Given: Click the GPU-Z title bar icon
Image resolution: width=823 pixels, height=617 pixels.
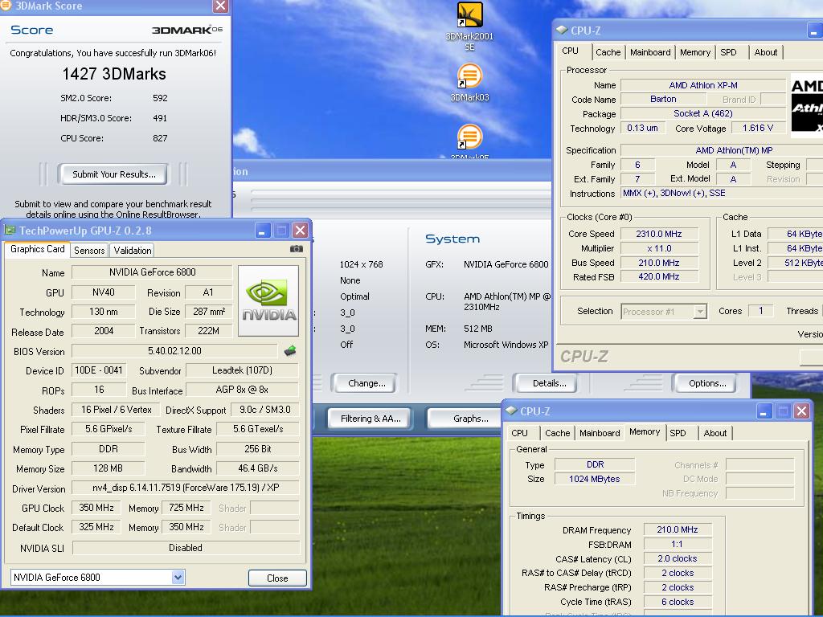Looking at the screenshot, I should [x=10, y=230].
